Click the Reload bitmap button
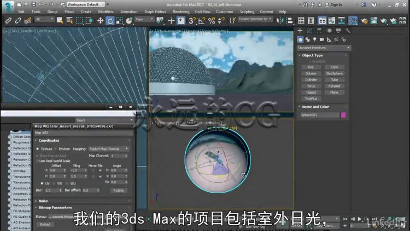The height and width of the screenshot is (231, 410). [45, 224]
